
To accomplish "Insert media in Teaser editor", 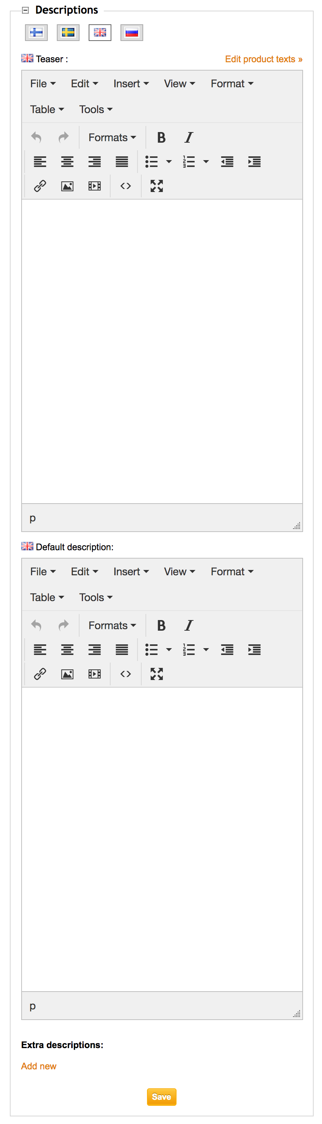I will (x=95, y=186).
